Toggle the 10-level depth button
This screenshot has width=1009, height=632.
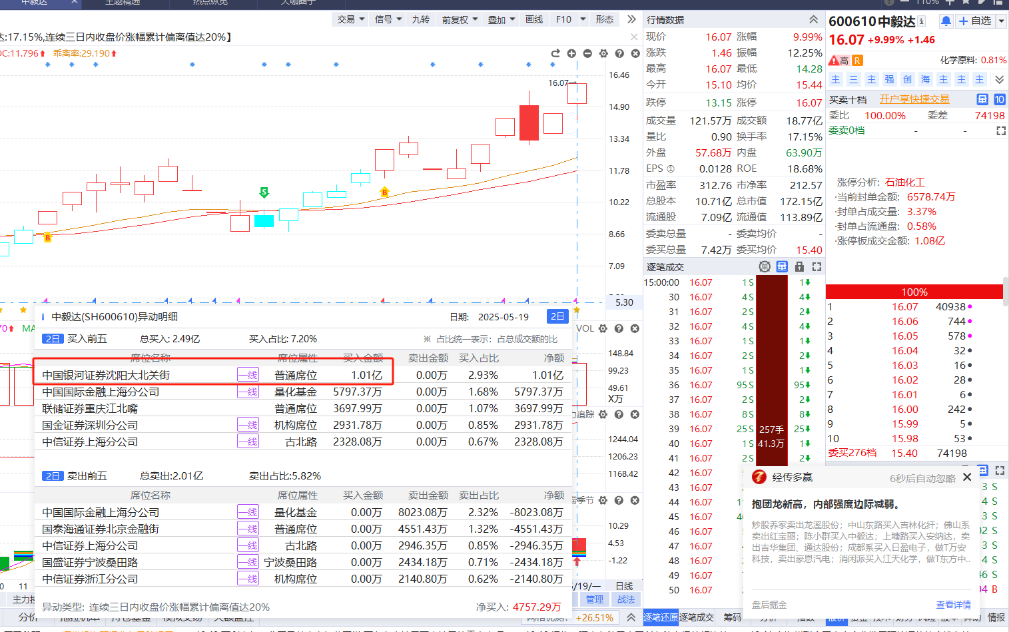[1000, 99]
